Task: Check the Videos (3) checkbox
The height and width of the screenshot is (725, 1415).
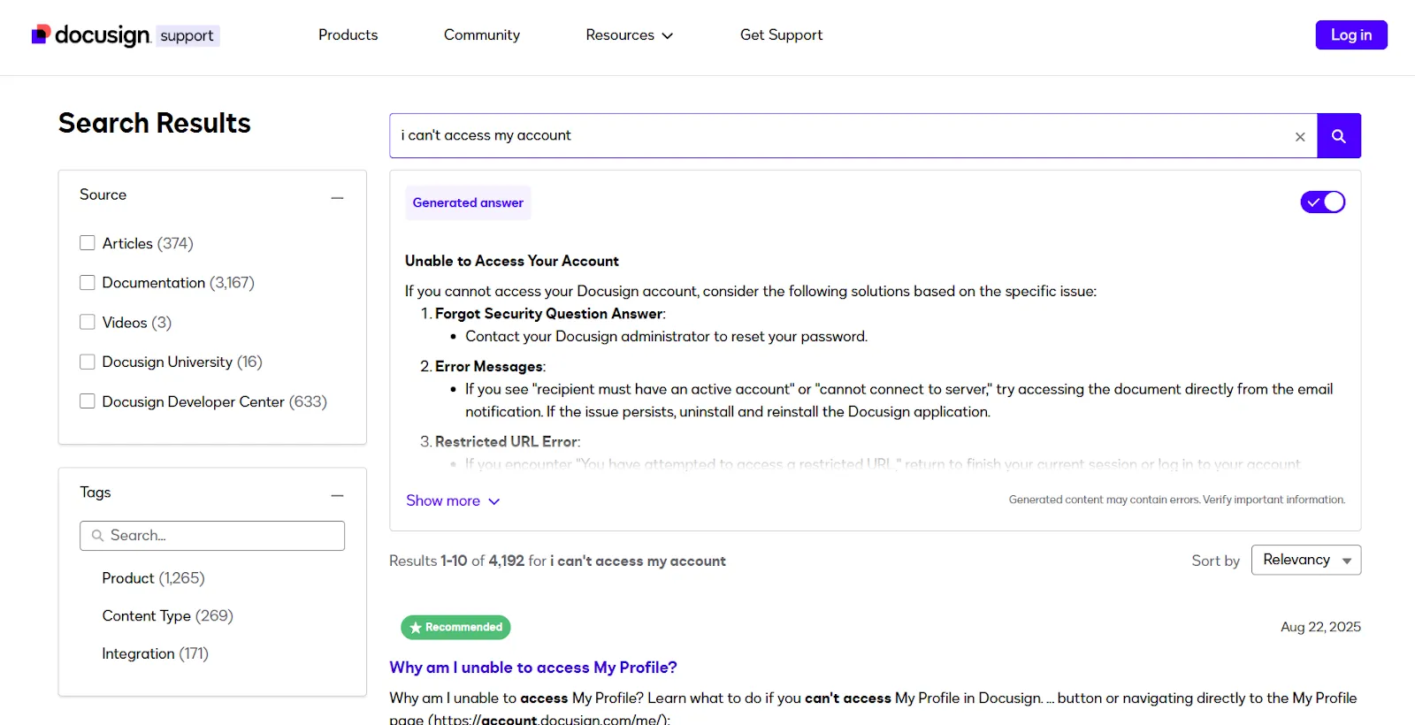Action: [88, 322]
